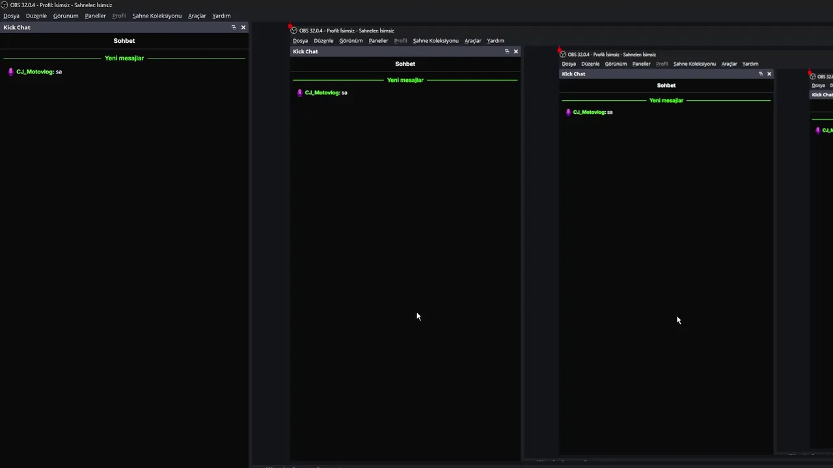Click the OBS logo in the middle nested window
Viewport: 833px width, 468px height.
point(294,31)
